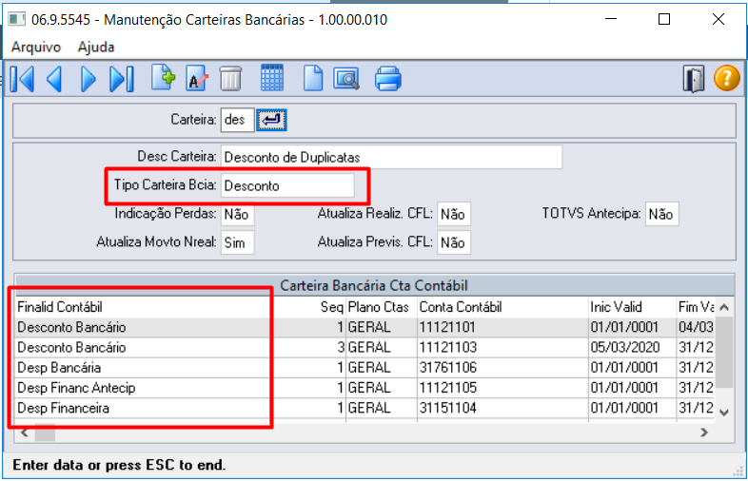Image resolution: width=748 pixels, height=481 pixels.
Task: Exit via the door icon
Action: tap(693, 79)
